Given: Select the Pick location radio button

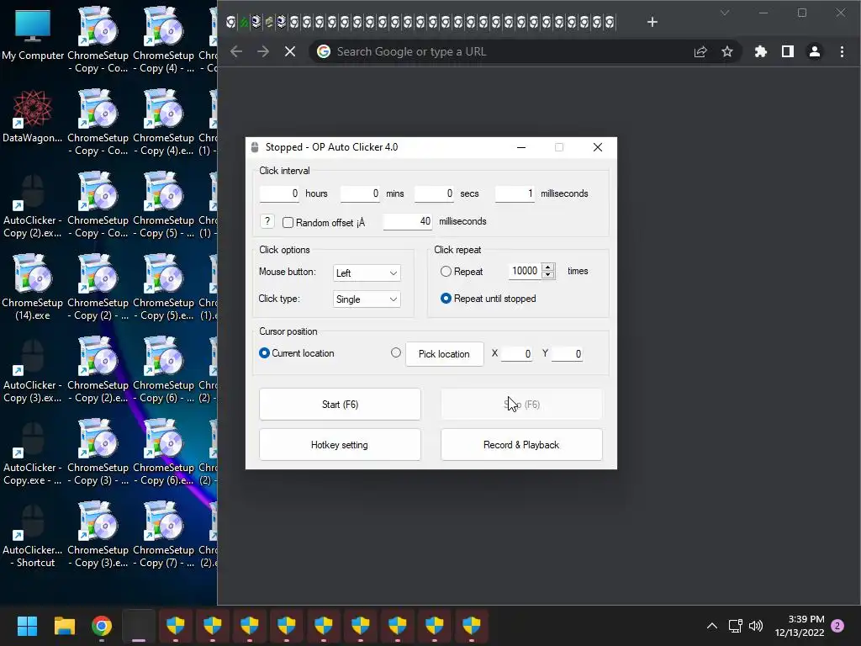Looking at the screenshot, I should coord(396,352).
